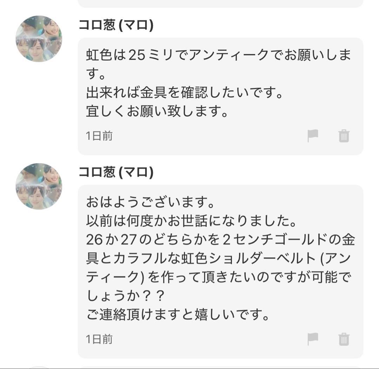Image resolution: width=379 pixels, height=369 pixels.
Task: Open profile picture beside the 虹色は25ミリ comment
Action: 39,39
